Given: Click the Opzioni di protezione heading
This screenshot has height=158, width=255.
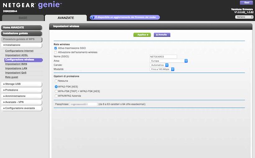Looking at the screenshot, I should pyautogui.click(x=66, y=76).
